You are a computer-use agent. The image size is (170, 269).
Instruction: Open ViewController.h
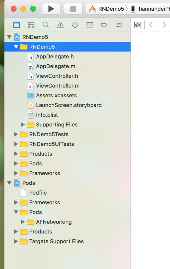[57, 76]
